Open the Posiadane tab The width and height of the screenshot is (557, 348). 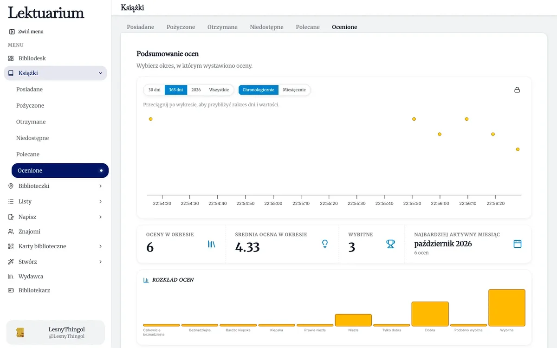click(141, 27)
